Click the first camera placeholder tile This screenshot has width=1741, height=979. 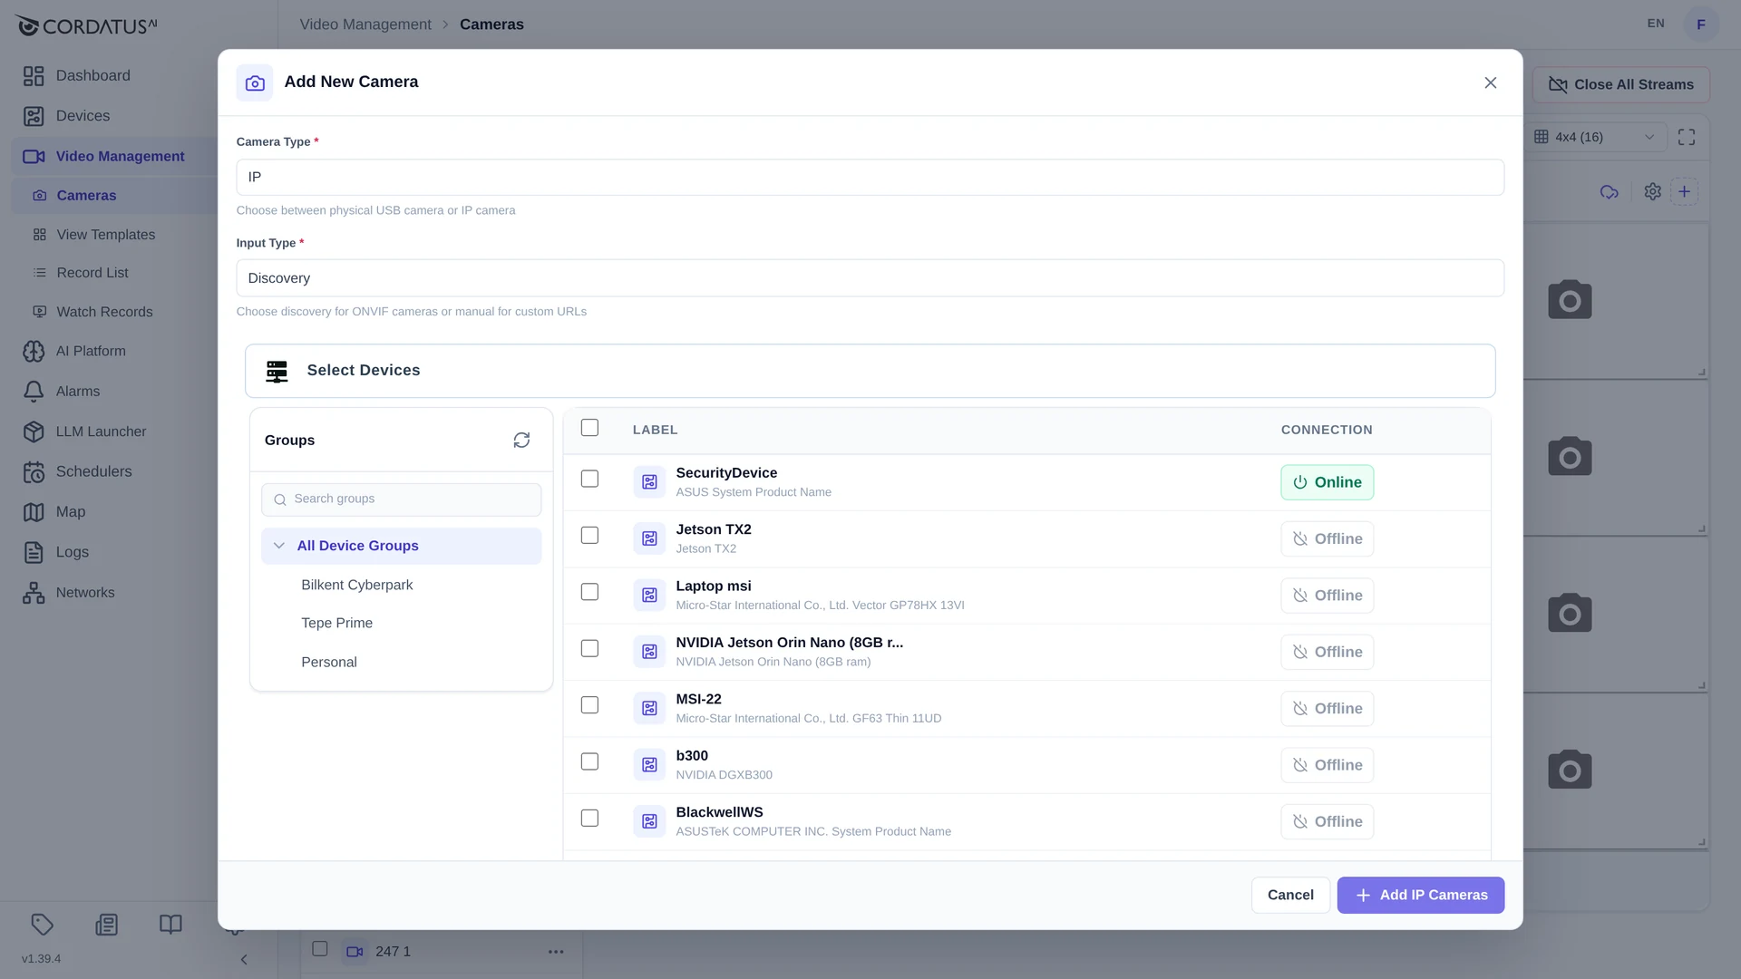1570,300
